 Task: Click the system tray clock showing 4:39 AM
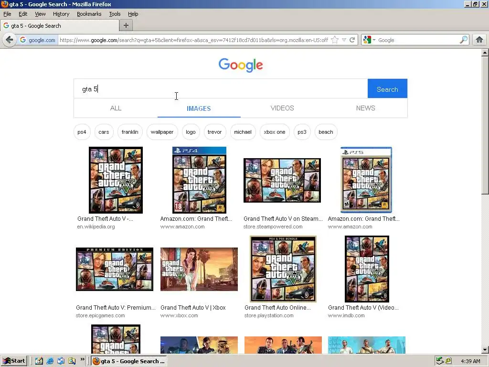click(x=470, y=361)
